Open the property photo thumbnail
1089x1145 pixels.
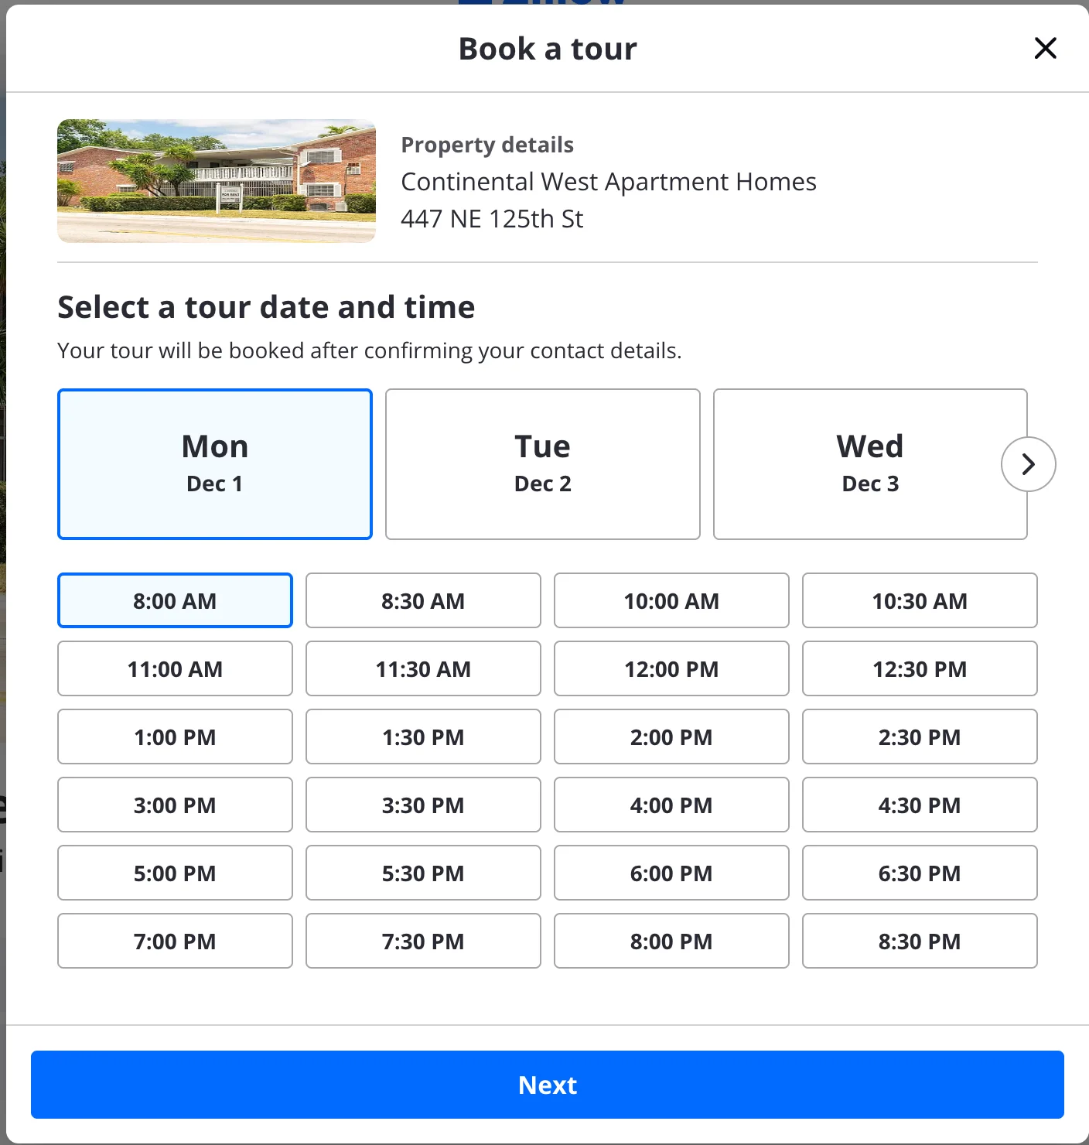[217, 181]
